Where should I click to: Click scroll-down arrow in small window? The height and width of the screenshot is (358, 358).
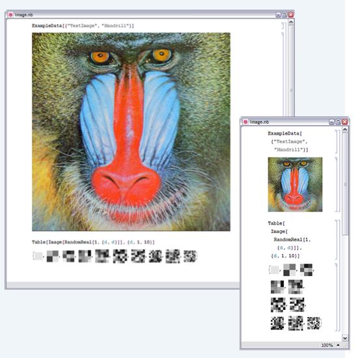click(345, 338)
